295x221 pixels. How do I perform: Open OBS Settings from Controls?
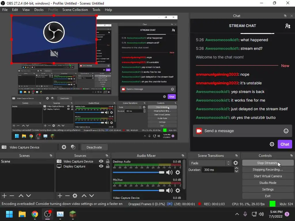[x=268, y=189]
